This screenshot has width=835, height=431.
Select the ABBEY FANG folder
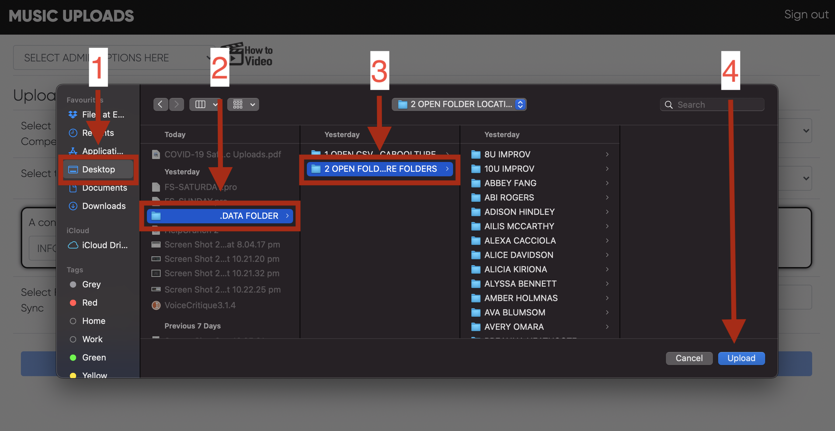click(510, 183)
